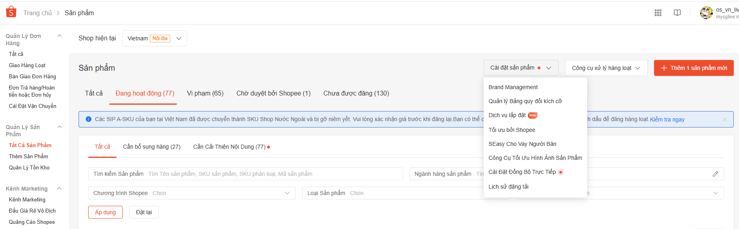
Task: Close the blue SIP A-SKU notice banner
Action: (725, 119)
